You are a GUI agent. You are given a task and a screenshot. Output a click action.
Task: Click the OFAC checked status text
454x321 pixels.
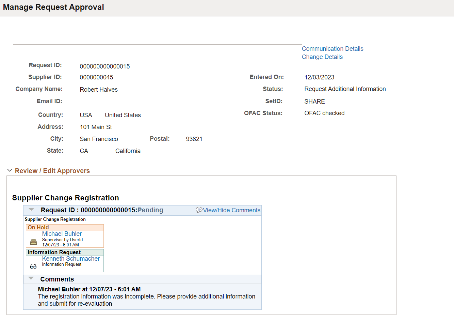324,113
